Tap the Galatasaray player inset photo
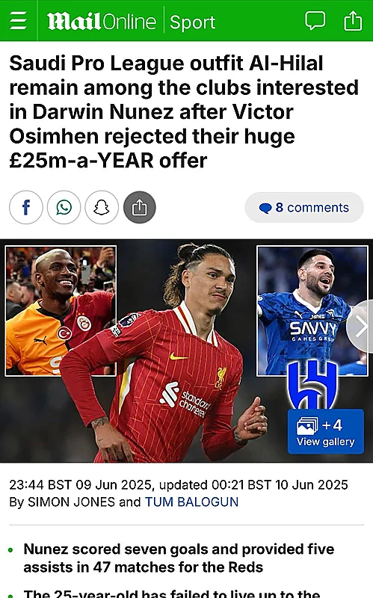The height and width of the screenshot is (598, 373). coord(61,311)
